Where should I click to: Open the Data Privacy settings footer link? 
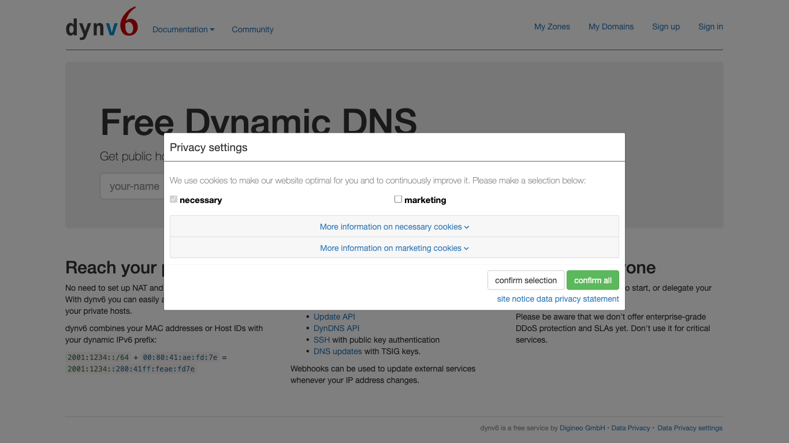click(x=690, y=428)
